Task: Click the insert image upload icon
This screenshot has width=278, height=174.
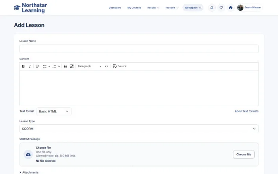Action: (x=71, y=66)
